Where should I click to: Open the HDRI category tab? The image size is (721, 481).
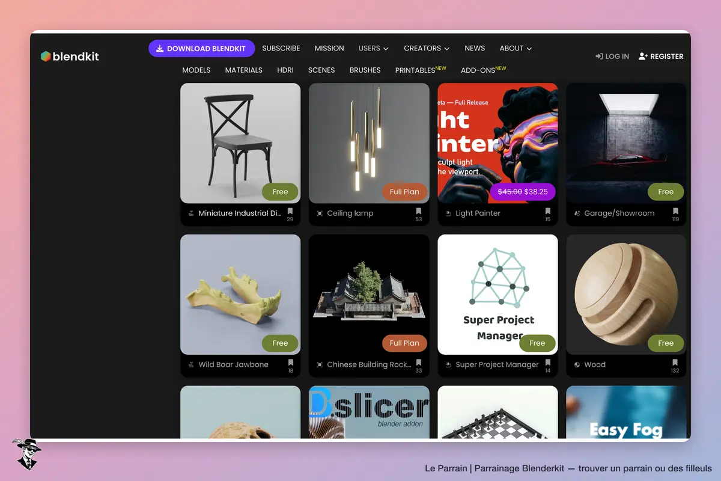click(x=285, y=70)
